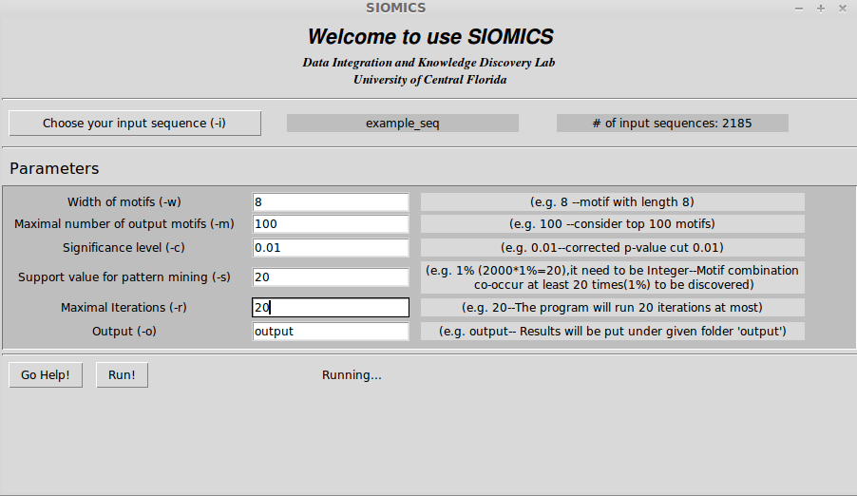Click the 'Significance level (-c)' label
Screen dimensions: 857x496
click(x=124, y=248)
